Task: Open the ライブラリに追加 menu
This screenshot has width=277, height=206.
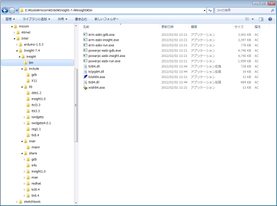Action: coord(36,19)
